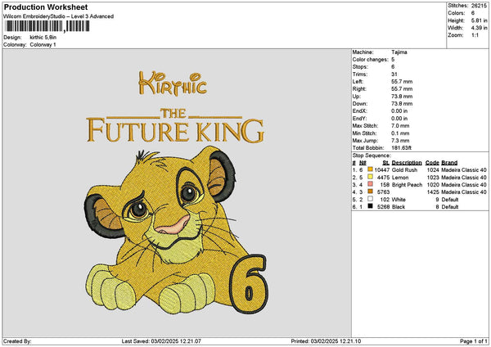Click the 'Created By:' footer label

tap(17, 341)
